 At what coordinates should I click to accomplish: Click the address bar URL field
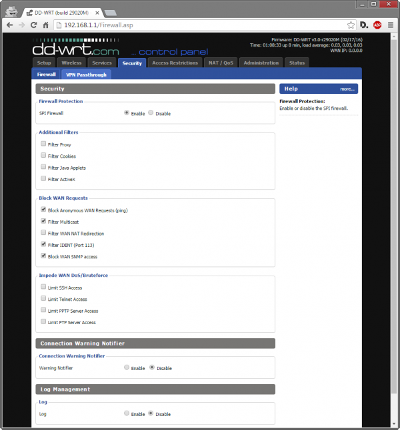(200, 25)
